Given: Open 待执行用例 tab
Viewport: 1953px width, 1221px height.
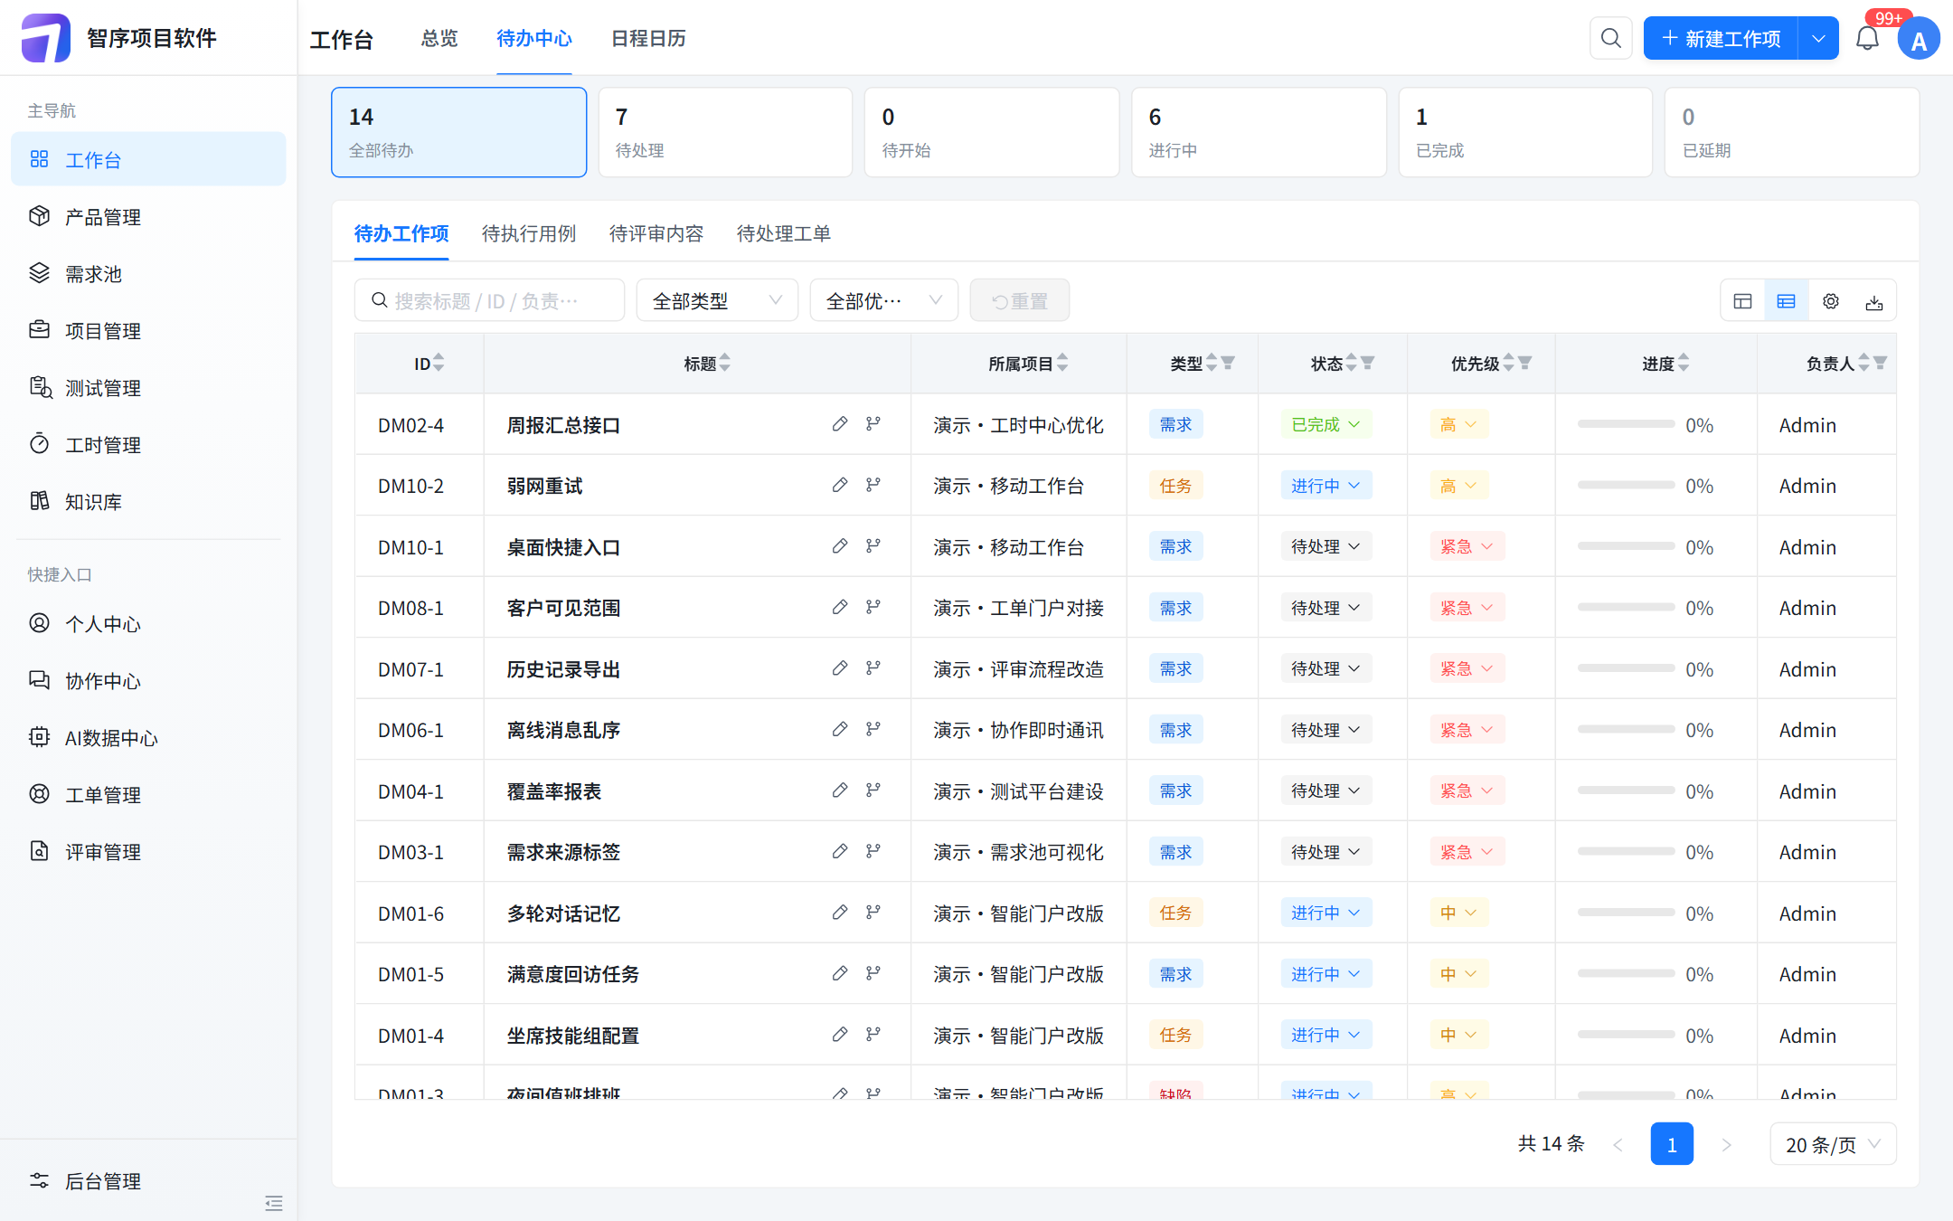Looking at the screenshot, I should point(529,233).
